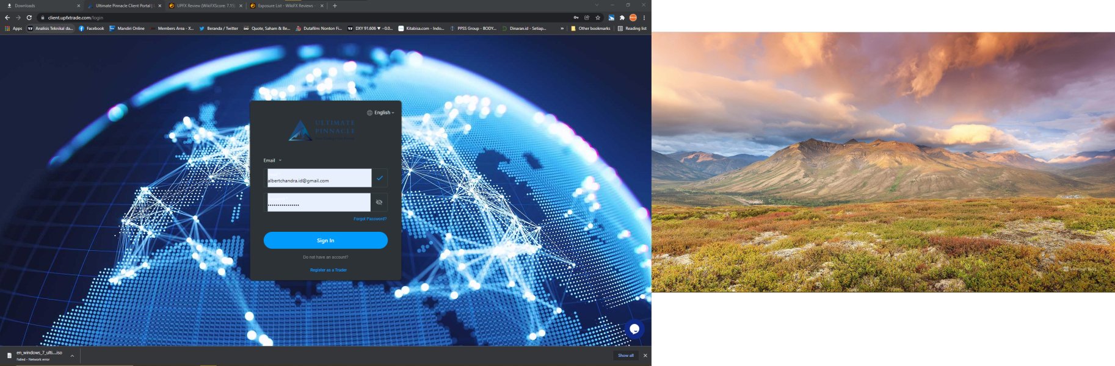
Task: Open the live chat bubble
Action: [x=634, y=329]
